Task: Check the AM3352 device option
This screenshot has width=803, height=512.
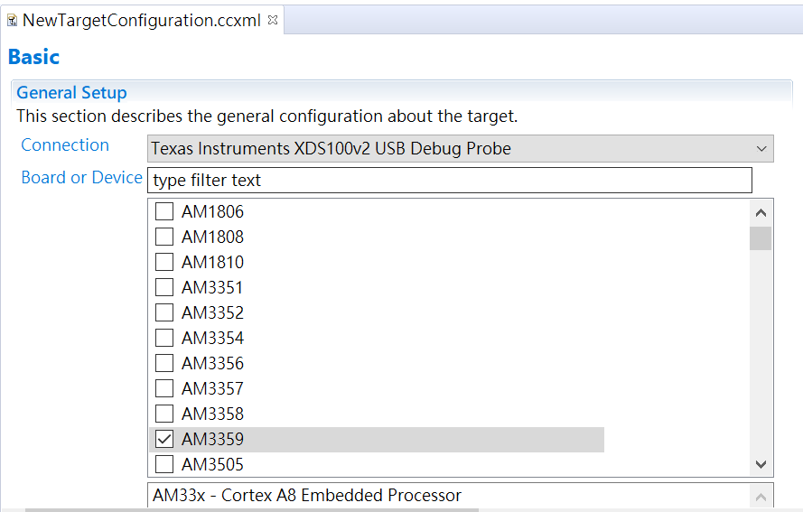Action: [x=164, y=313]
